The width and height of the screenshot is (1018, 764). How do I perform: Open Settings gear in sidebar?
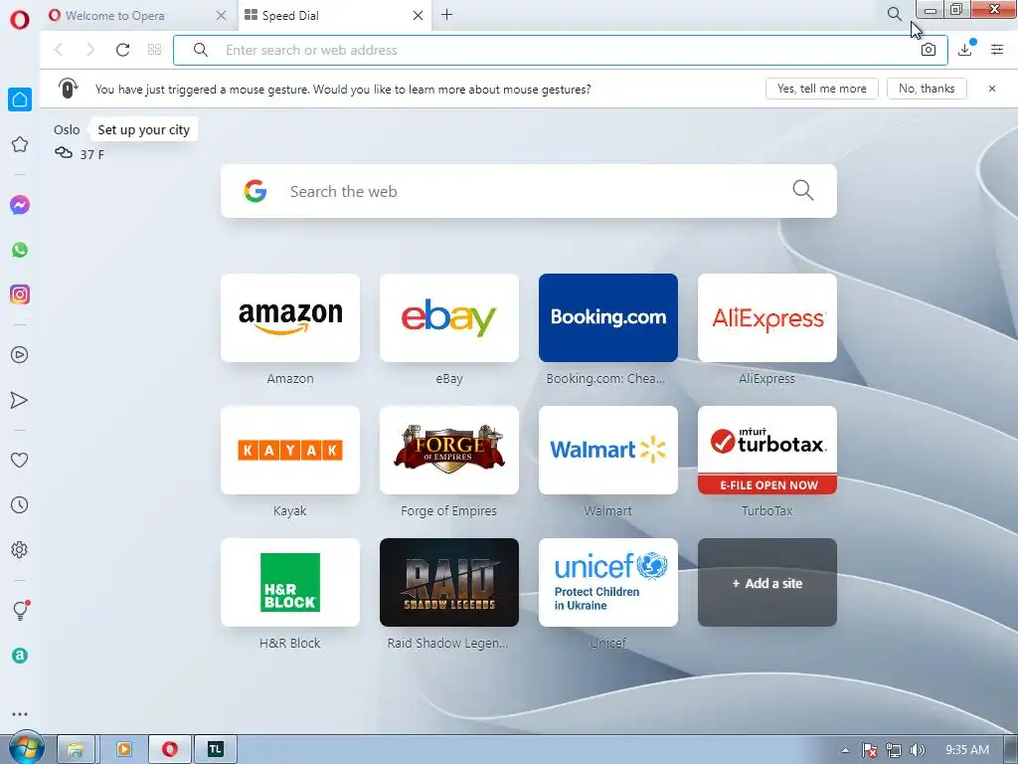[x=20, y=549]
